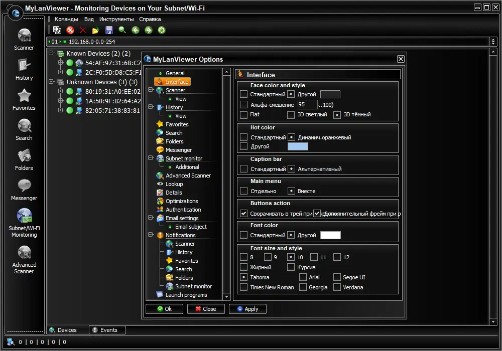The height and width of the screenshot is (351, 502).
Task: Click the green back arrow toolbar icon
Action: (x=136, y=30)
